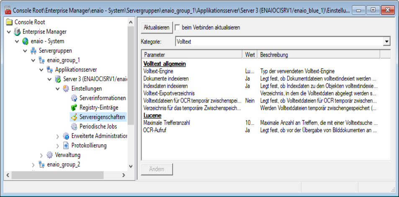The width and height of the screenshot is (399, 197).
Task: Expand the enaio_group_2 node
Action: (33, 165)
